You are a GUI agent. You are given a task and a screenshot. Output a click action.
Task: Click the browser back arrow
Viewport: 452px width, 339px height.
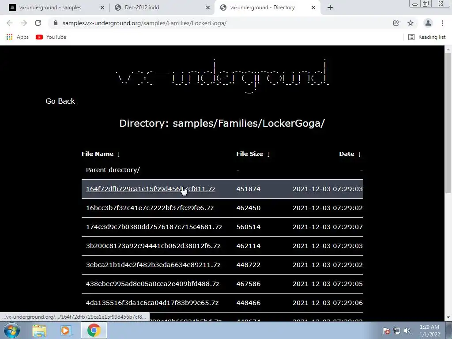pos(10,23)
